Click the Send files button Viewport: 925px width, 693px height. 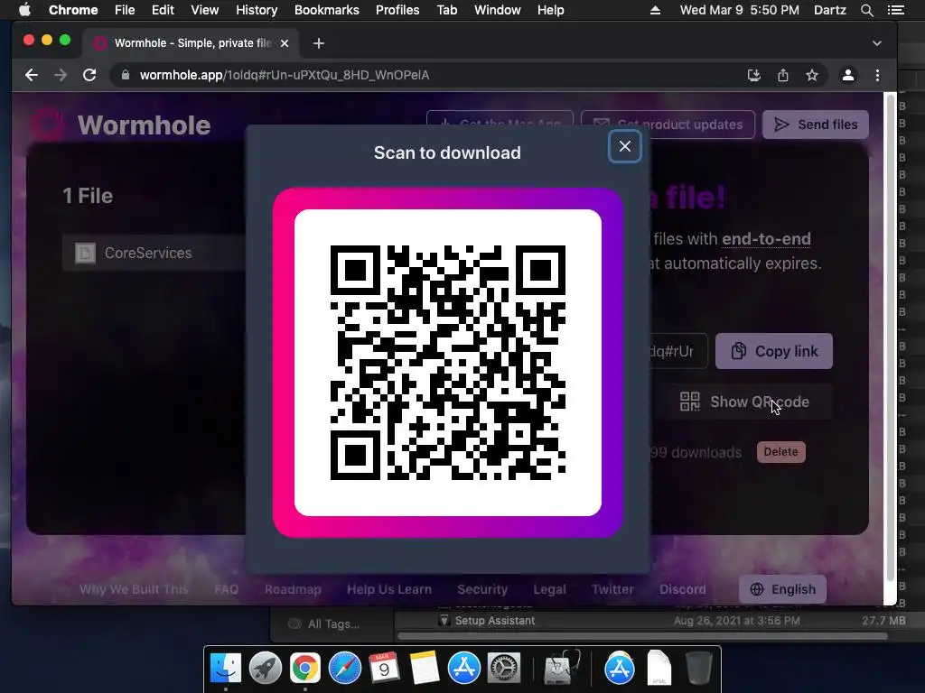coord(816,125)
